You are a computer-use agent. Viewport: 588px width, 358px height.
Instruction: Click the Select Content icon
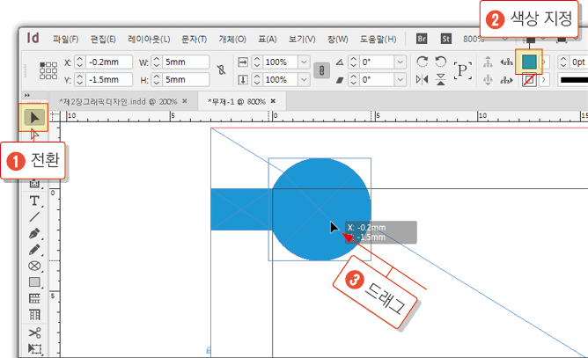click(488, 79)
